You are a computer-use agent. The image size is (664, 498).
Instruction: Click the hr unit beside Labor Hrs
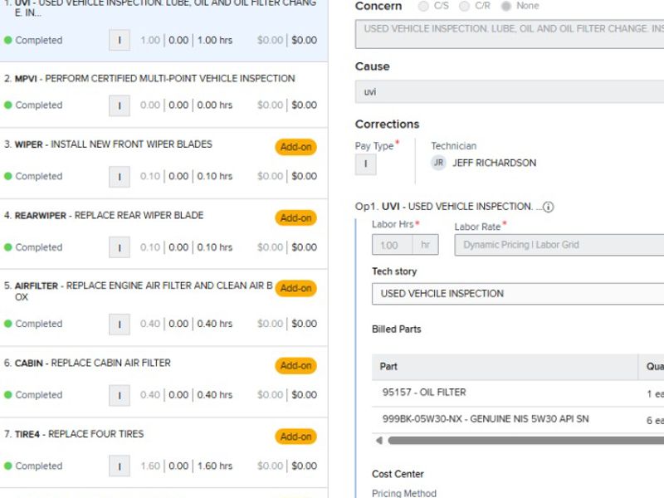427,245
